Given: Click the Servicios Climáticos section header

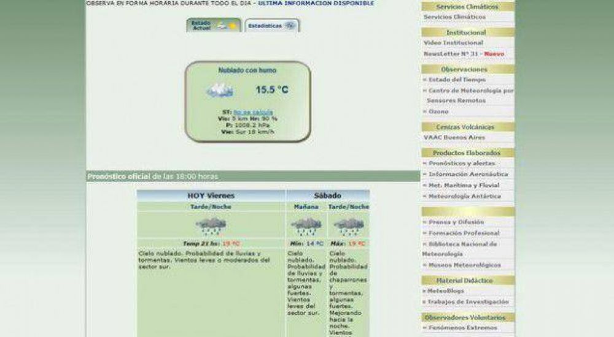Looking at the screenshot, I should tap(467, 7).
